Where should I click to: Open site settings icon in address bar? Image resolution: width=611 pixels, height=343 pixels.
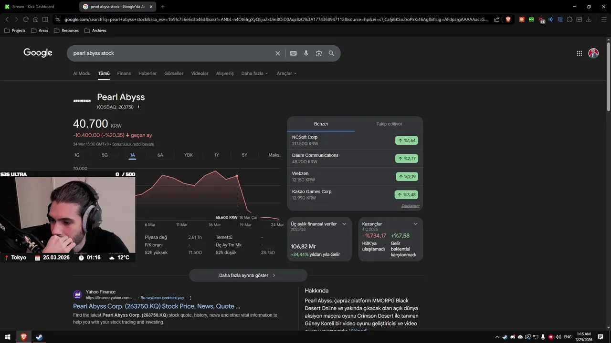click(x=57, y=20)
